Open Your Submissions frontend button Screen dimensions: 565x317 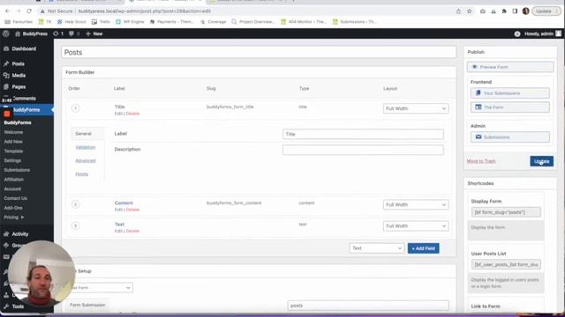pyautogui.click(x=510, y=93)
